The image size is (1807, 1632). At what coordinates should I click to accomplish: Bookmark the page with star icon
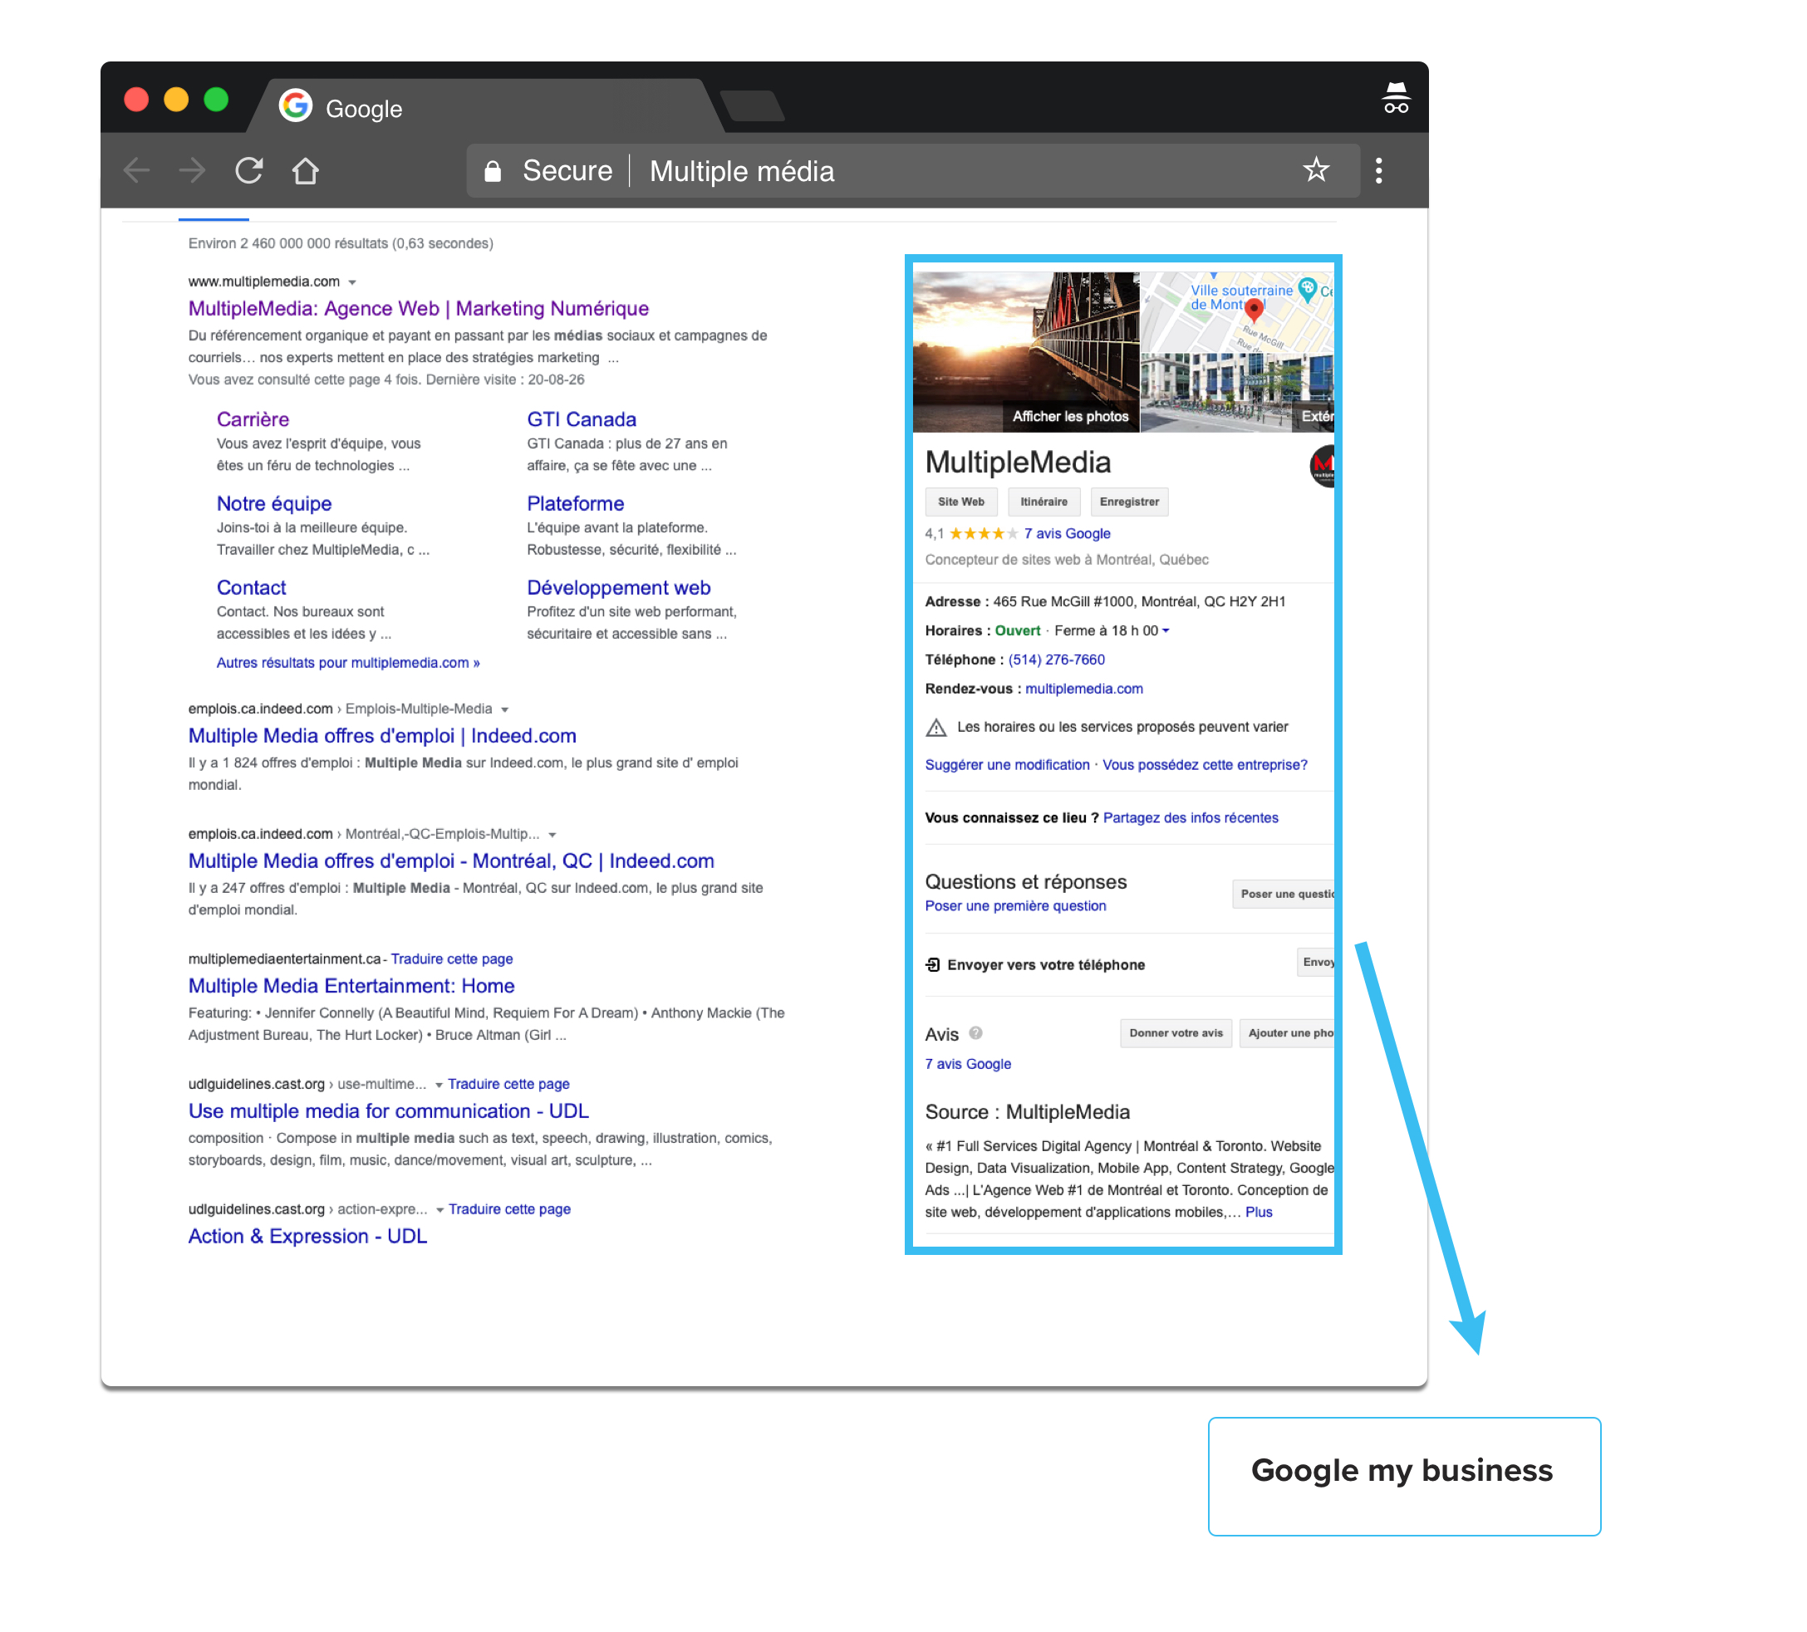click(x=1315, y=169)
